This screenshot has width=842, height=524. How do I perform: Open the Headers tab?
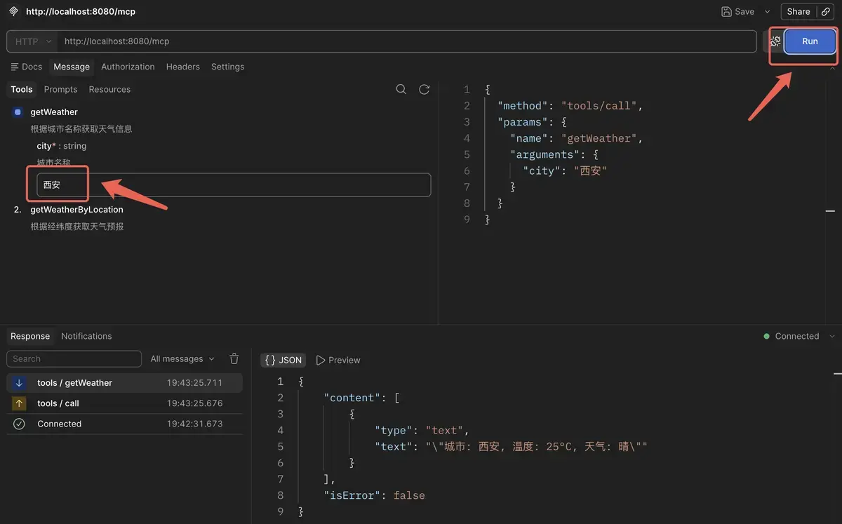click(x=183, y=67)
